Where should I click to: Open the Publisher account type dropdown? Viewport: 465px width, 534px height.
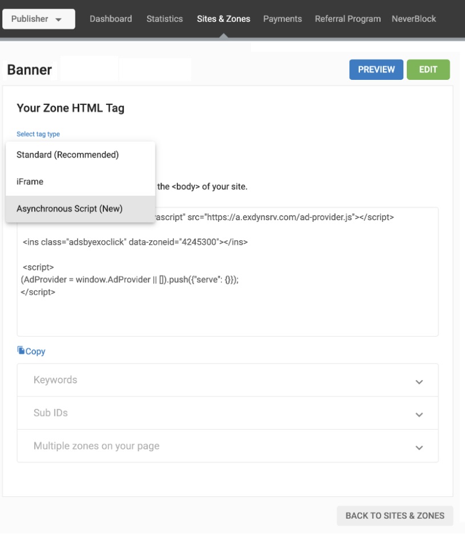coord(38,19)
